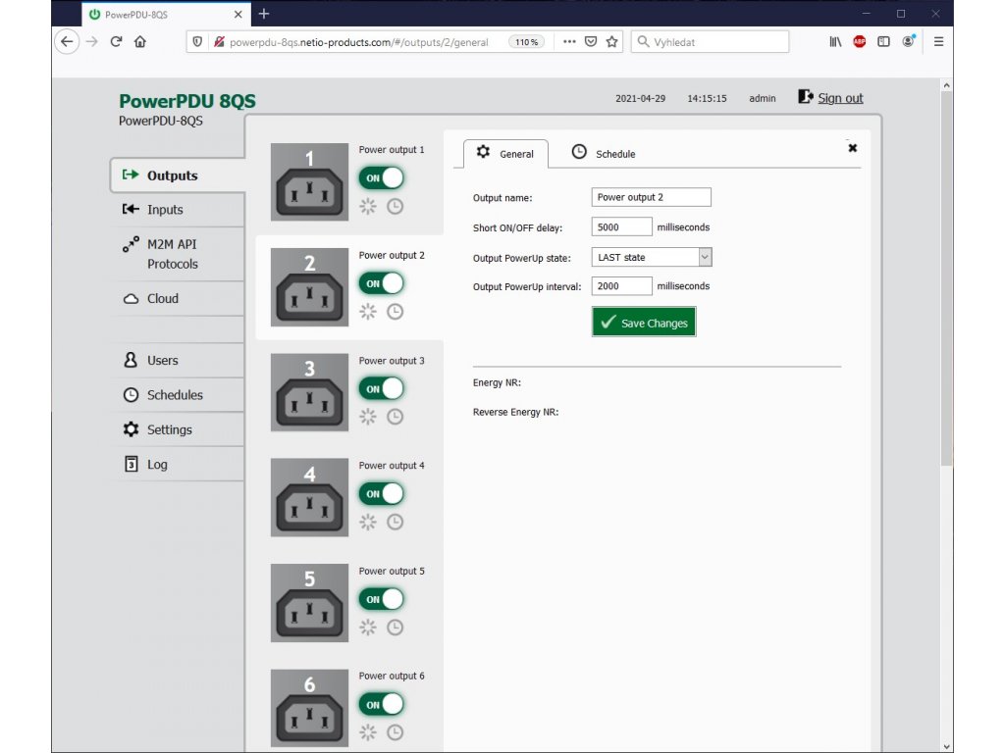Click the schedule clock icon under Power output 5

click(x=395, y=627)
